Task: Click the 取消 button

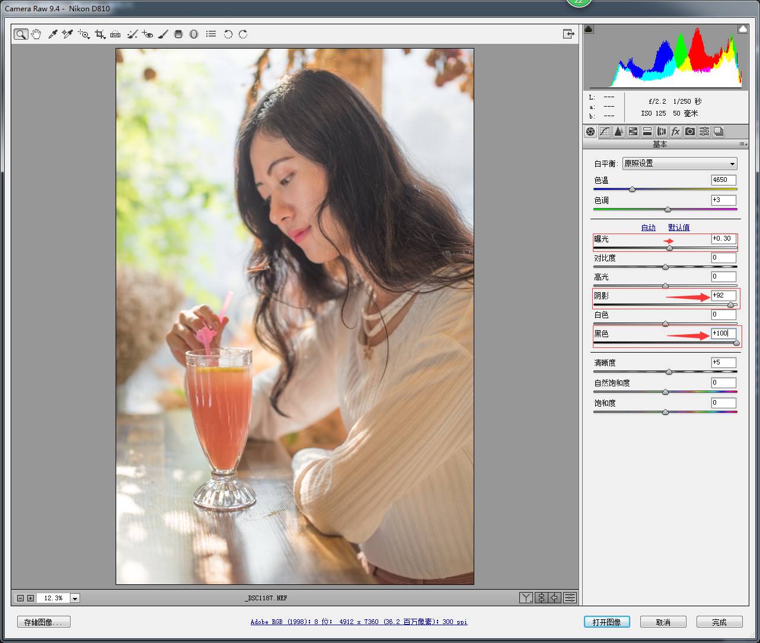Action: (x=663, y=622)
